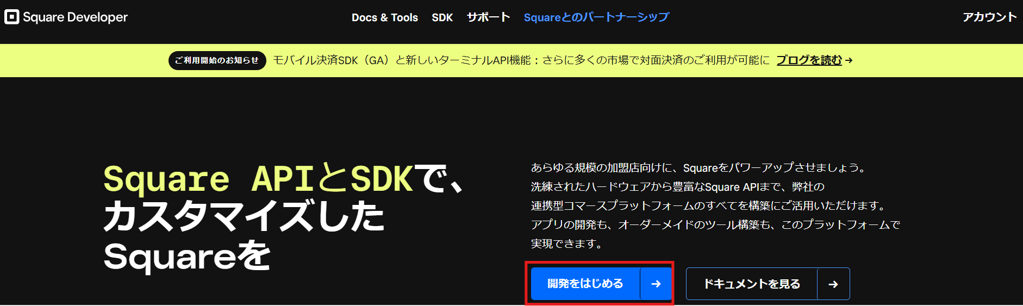Open the Docs & Tools menu
1023x306 pixels.
click(x=385, y=17)
